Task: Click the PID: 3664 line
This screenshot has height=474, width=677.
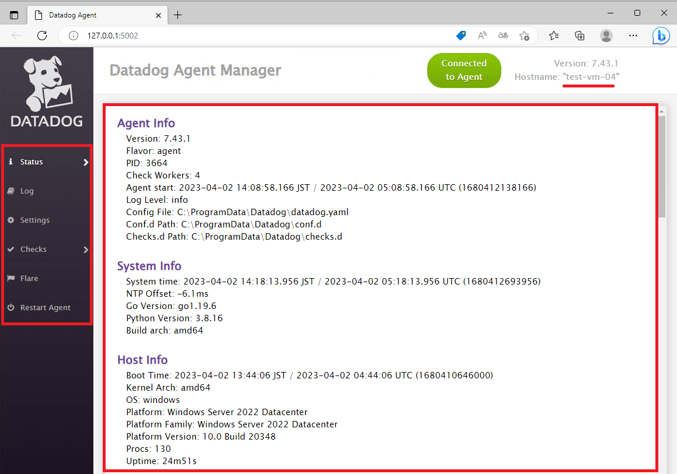Action: 147,163
